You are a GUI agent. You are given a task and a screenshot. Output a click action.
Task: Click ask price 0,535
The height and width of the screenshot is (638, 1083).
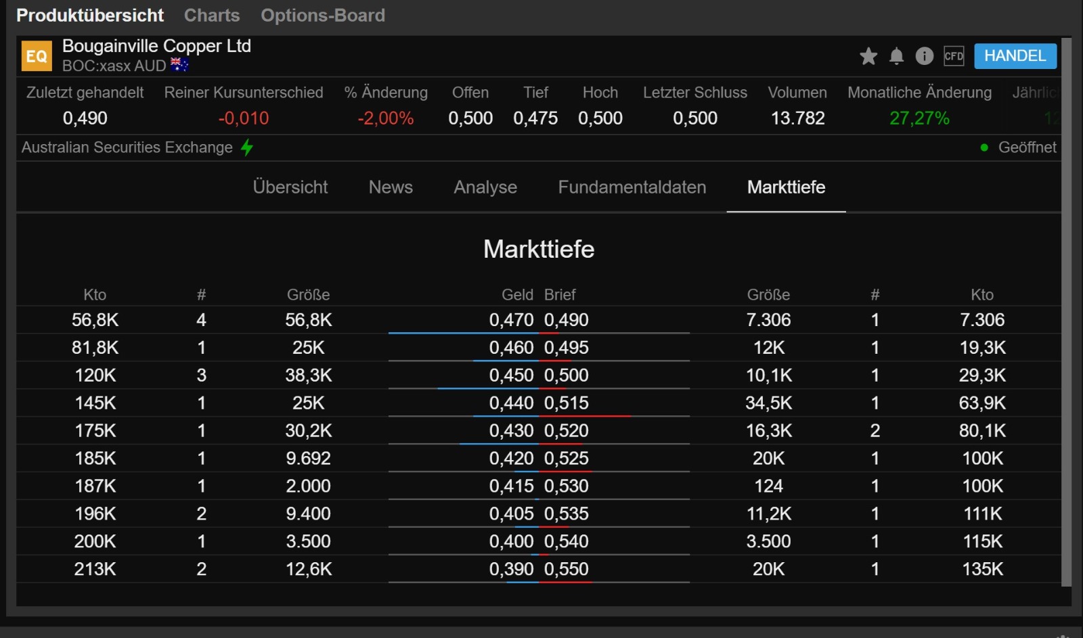(567, 514)
